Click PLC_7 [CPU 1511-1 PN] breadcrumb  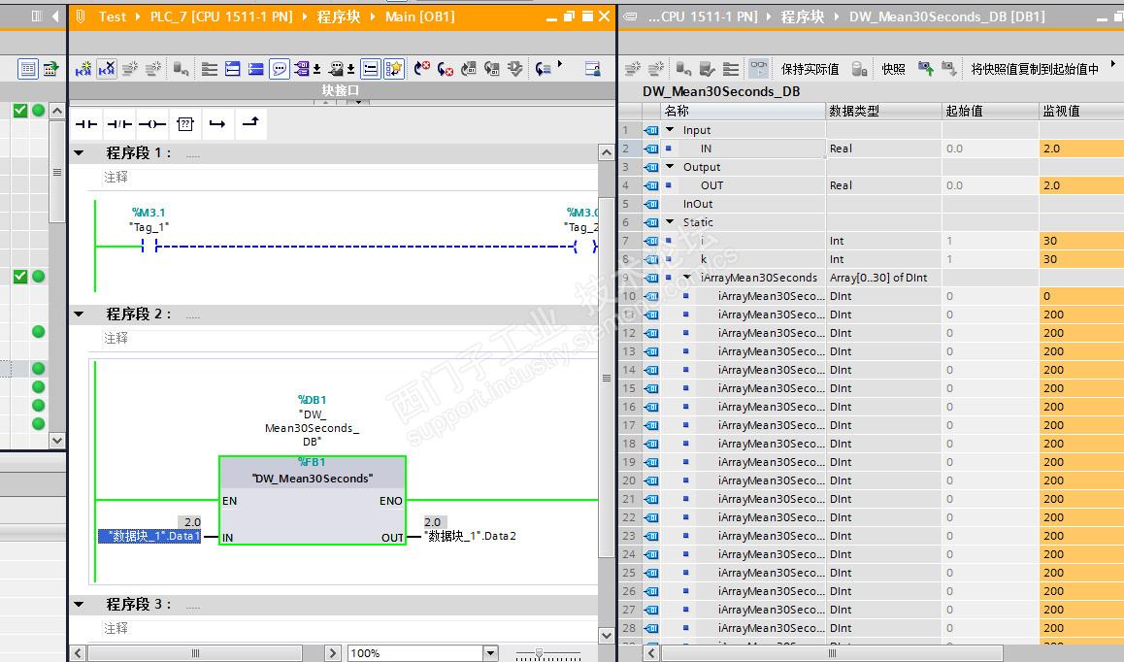pyautogui.click(x=221, y=17)
